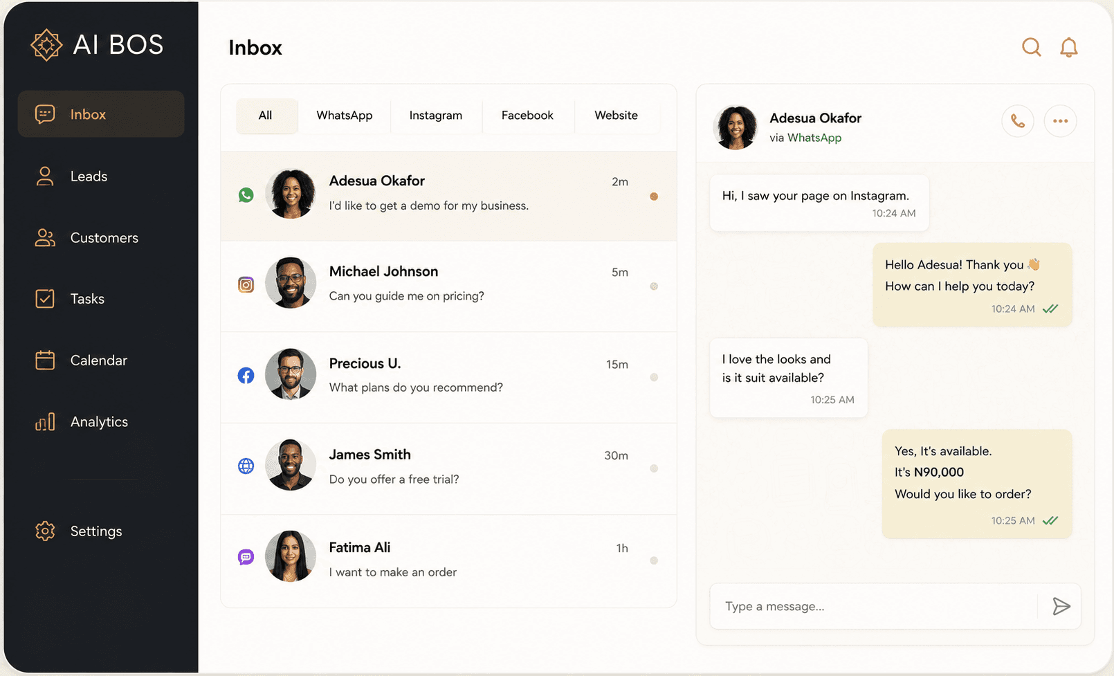The height and width of the screenshot is (676, 1114).
Task: Click the N90,000 price text
Action: pyautogui.click(x=939, y=472)
